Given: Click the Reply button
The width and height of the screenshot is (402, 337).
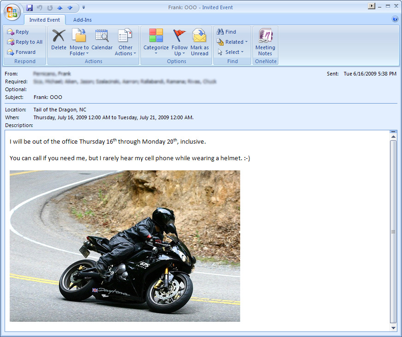Looking at the screenshot, I should [18, 32].
